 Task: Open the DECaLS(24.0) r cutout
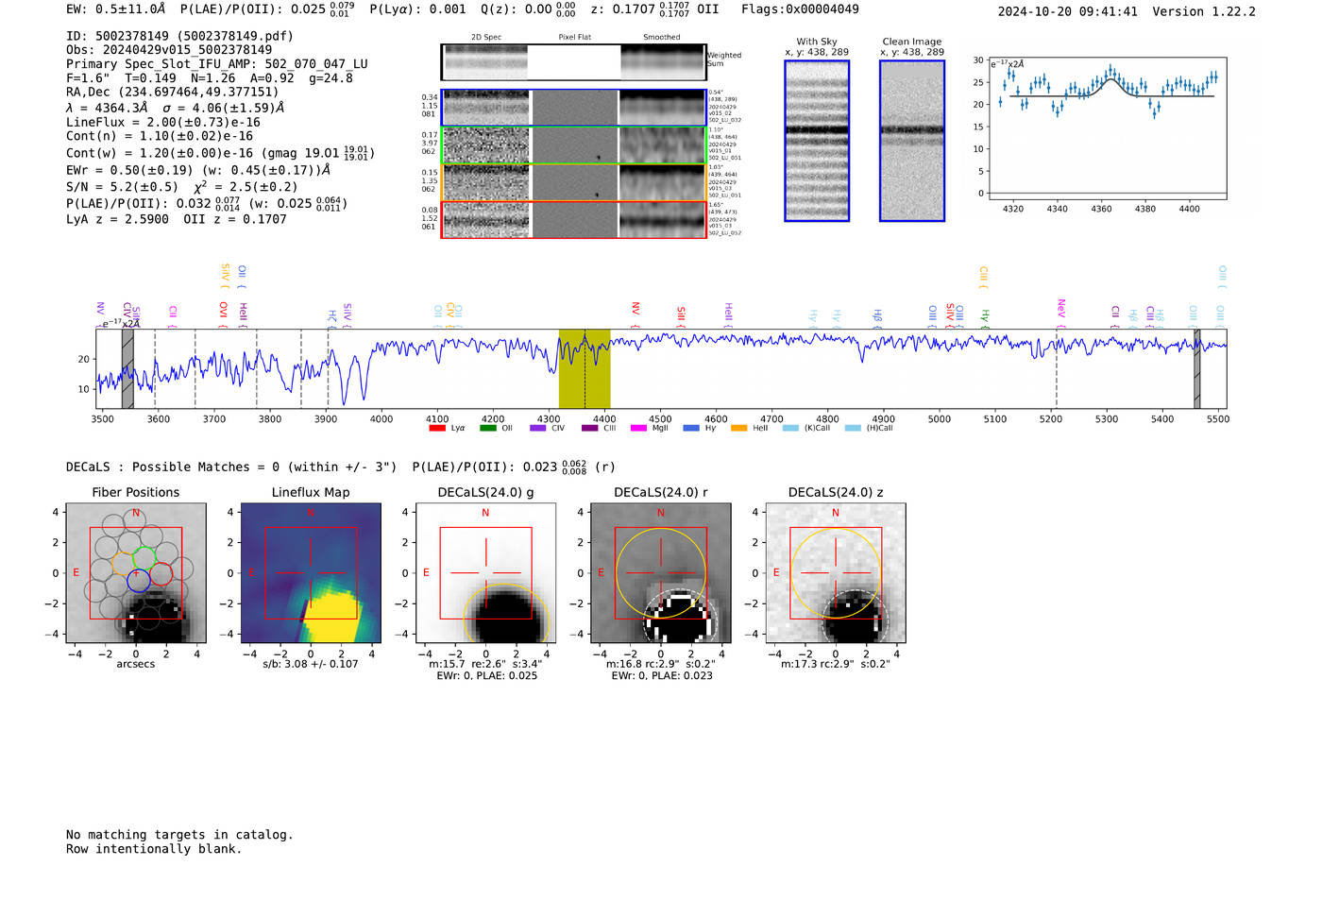point(661,572)
